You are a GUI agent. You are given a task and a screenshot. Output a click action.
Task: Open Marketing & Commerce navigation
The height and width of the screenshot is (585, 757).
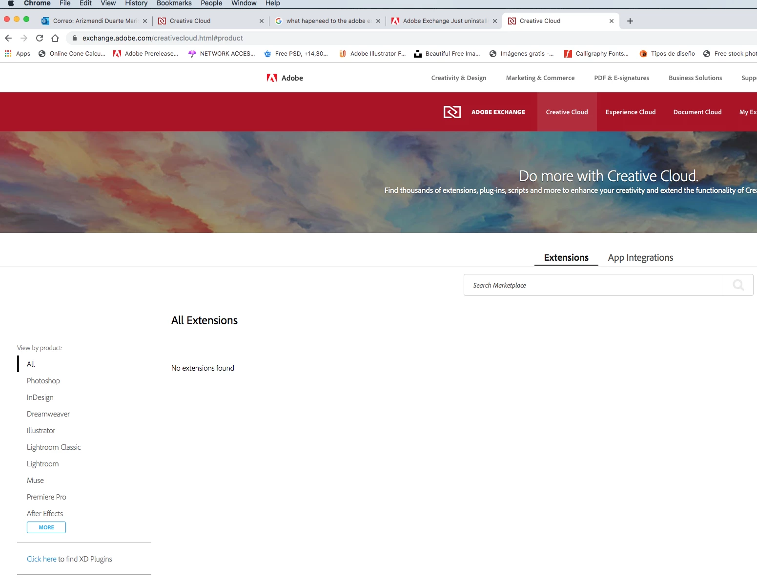[x=540, y=78]
